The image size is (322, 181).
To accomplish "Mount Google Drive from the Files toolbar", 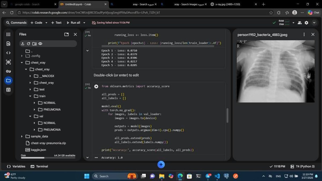I will pyautogui.click(x=35, y=44).
